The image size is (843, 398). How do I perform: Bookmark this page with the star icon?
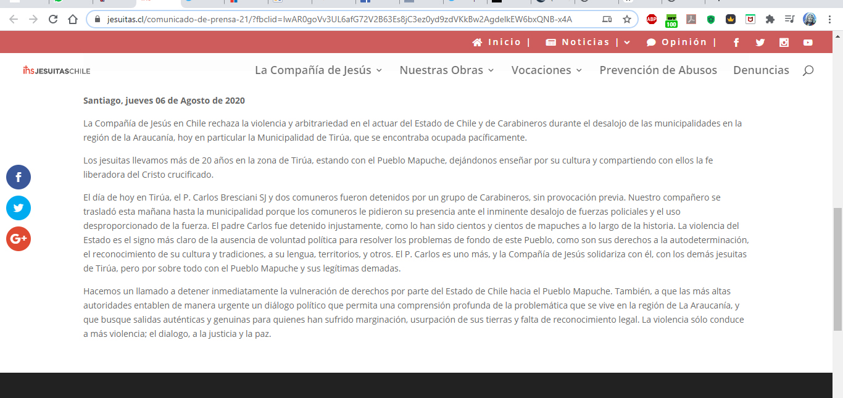tap(627, 19)
